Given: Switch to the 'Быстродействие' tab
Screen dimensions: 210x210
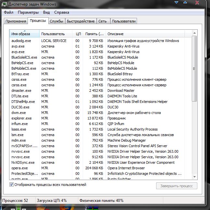Looking at the screenshot, I should point(81,21).
